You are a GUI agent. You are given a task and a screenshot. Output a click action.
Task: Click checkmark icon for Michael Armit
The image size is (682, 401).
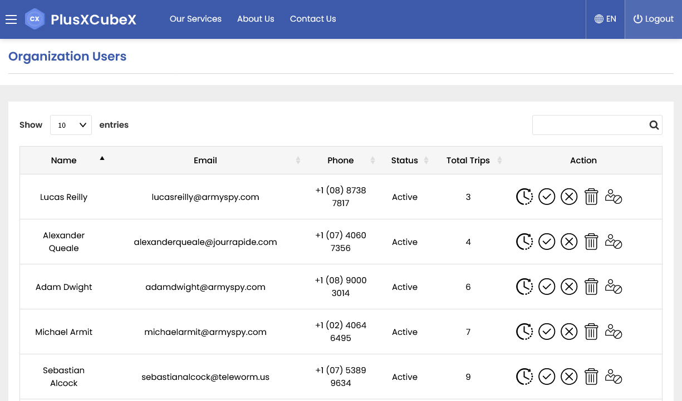point(547,332)
